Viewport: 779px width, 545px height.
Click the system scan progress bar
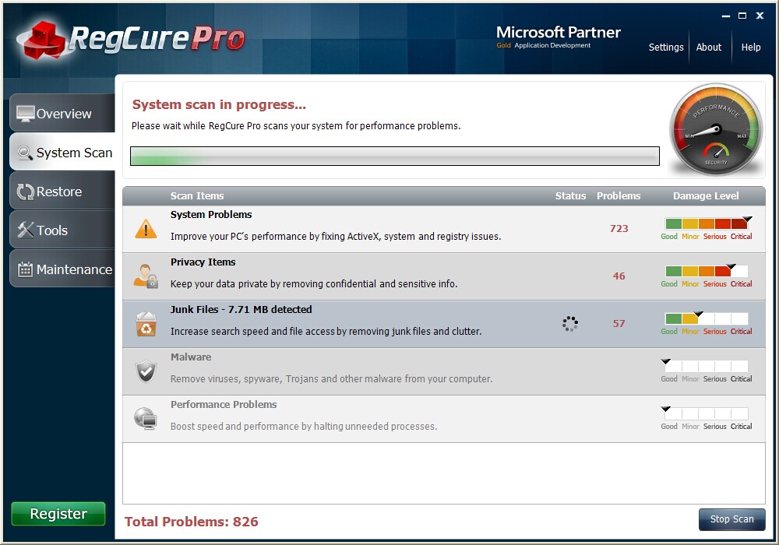pos(395,156)
